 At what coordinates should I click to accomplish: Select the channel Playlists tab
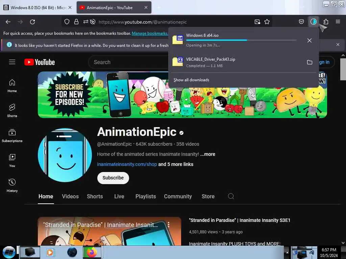click(146, 197)
